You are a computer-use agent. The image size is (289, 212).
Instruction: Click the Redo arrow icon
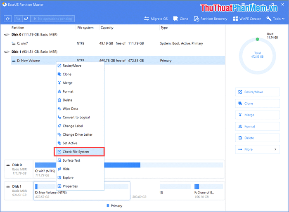point(26,19)
